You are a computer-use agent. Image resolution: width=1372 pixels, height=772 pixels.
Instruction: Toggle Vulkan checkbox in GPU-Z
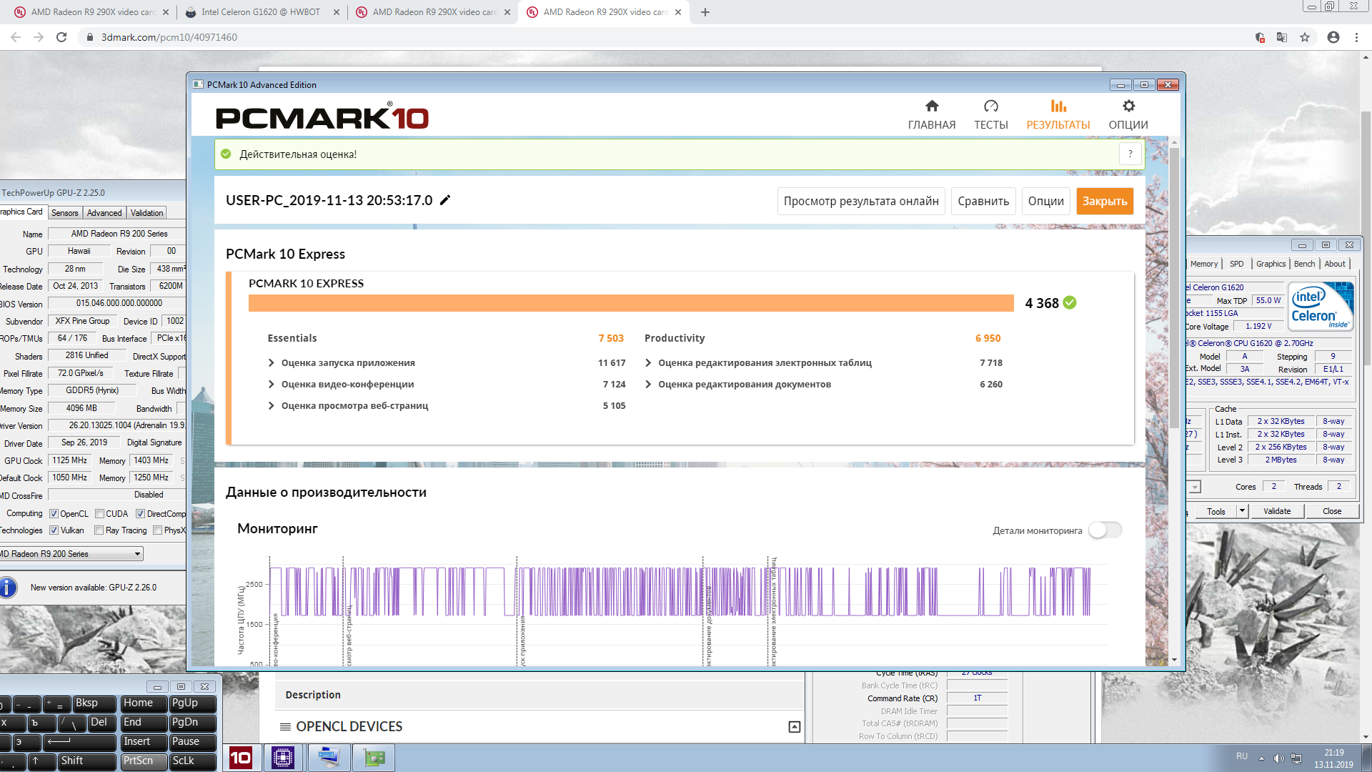point(54,530)
